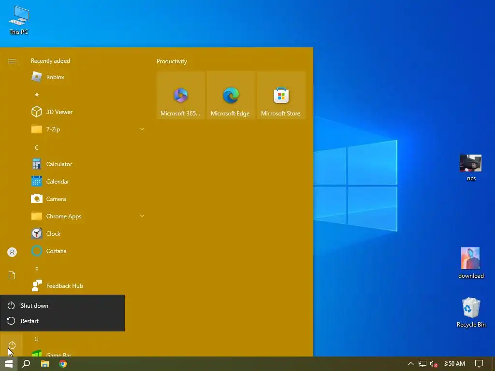Expand the 7-Zip folder chevron
This screenshot has width=495, height=371.
[142, 129]
